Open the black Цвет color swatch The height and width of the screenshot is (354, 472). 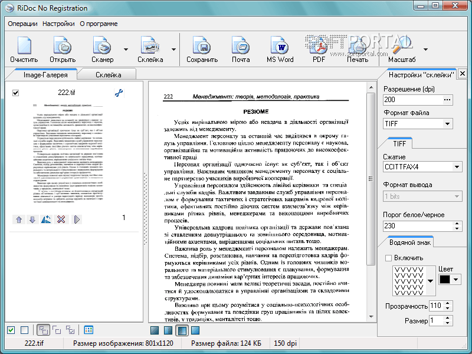click(445, 279)
